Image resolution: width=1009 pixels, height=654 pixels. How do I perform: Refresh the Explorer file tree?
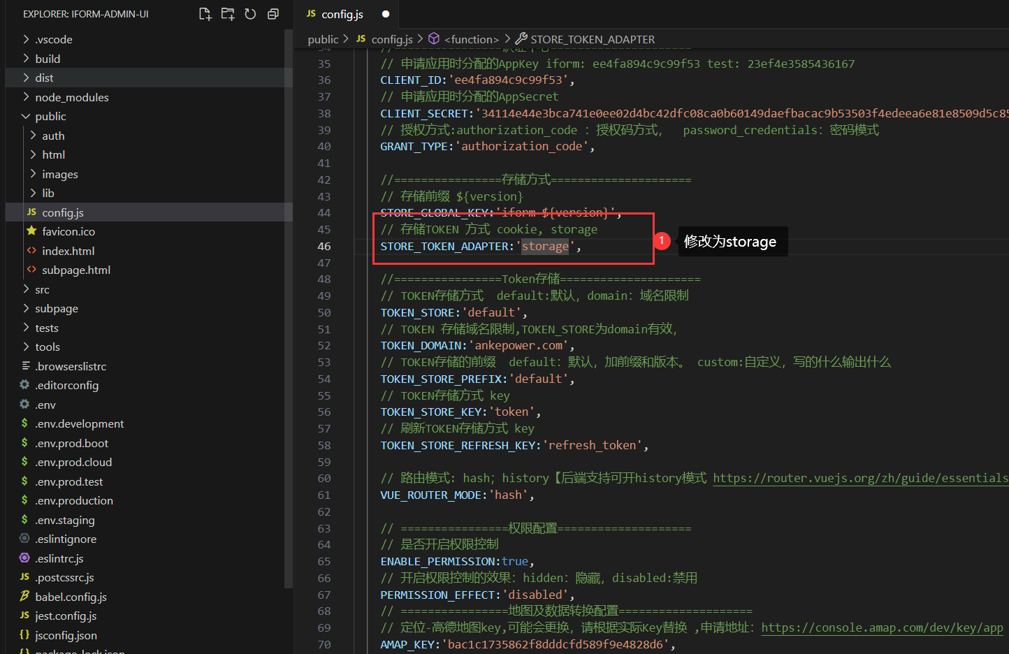(250, 14)
